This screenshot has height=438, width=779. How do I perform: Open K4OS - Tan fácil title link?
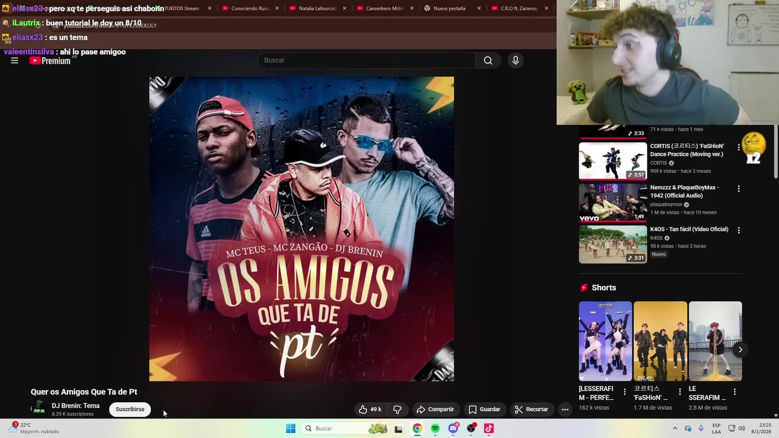(689, 229)
